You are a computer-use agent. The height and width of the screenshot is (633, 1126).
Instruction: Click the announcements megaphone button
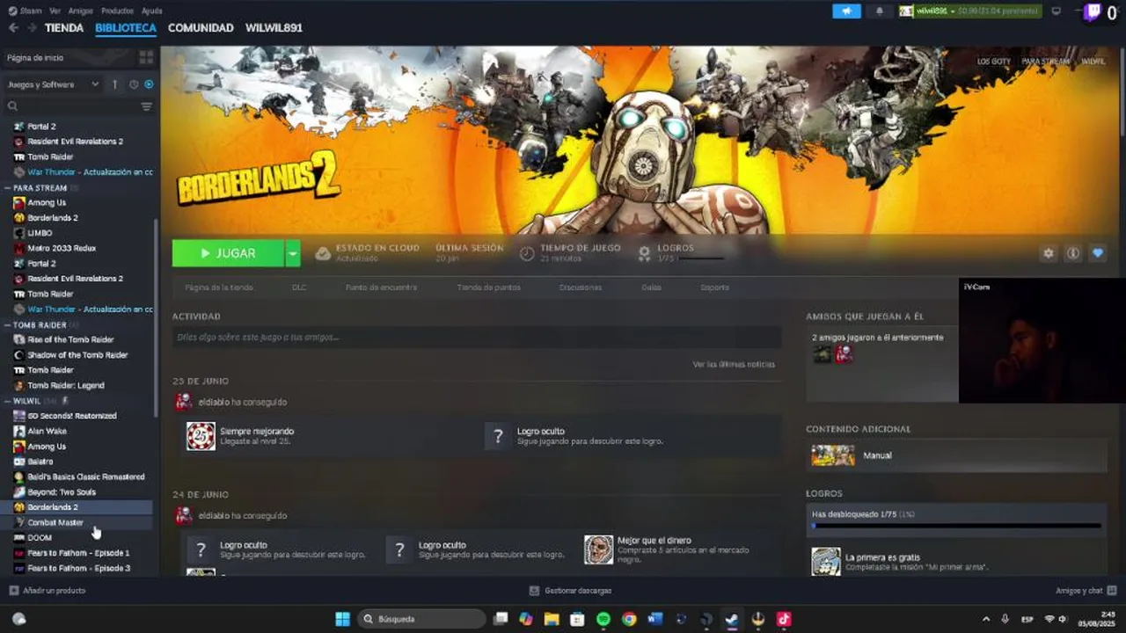tap(846, 11)
